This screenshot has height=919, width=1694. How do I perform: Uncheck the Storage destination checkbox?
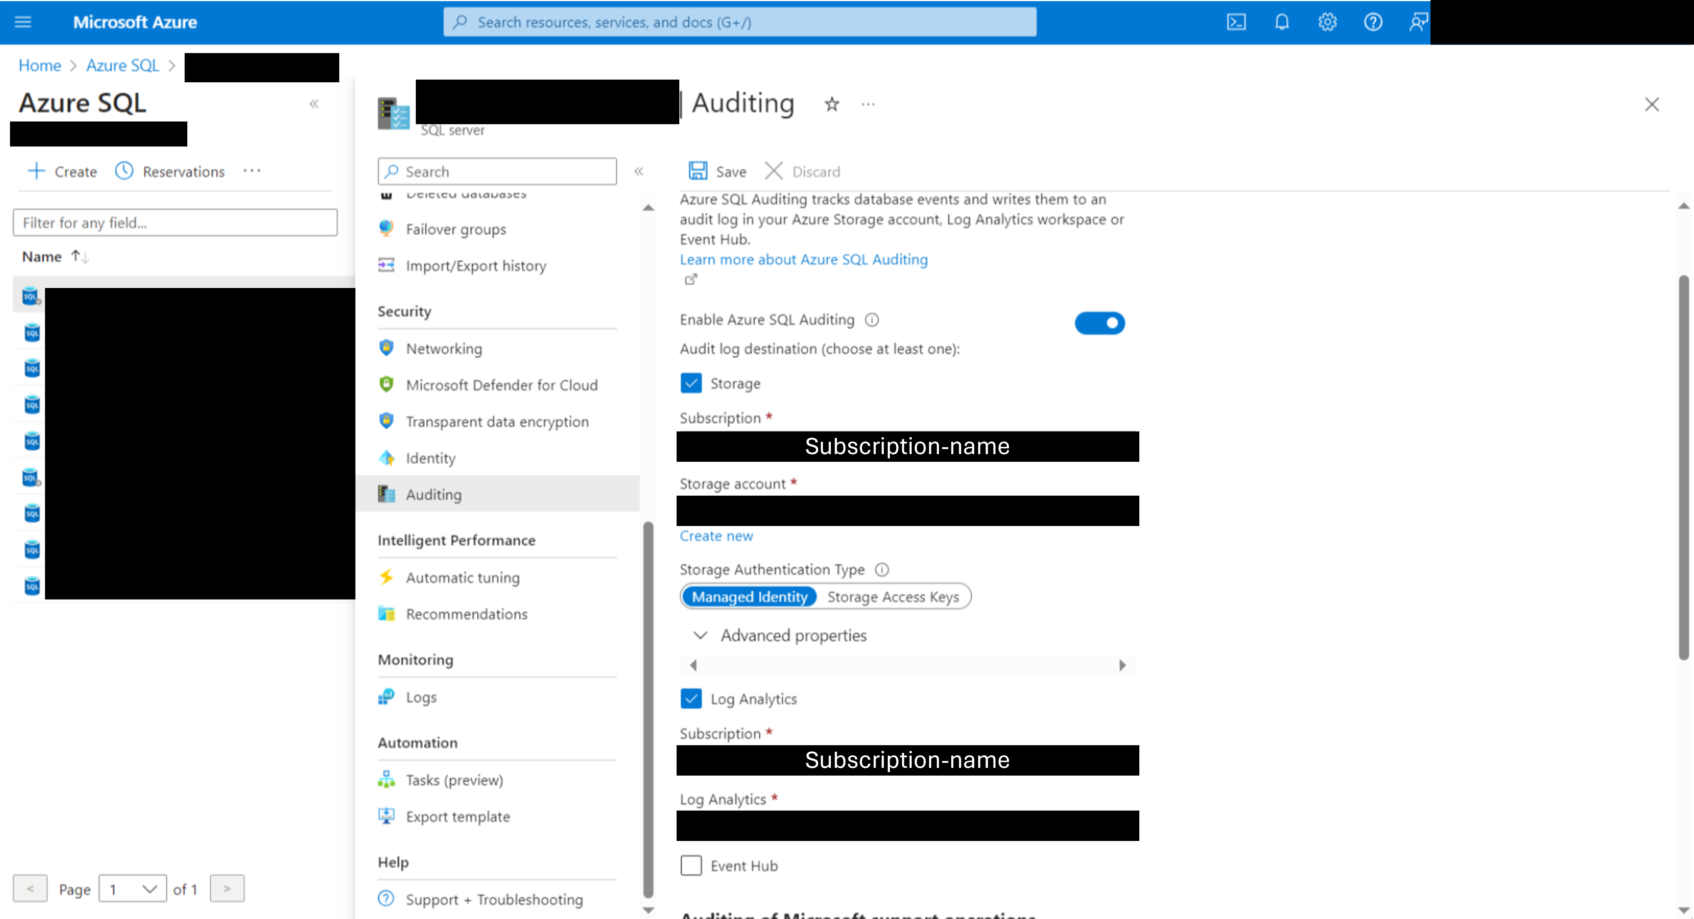pos(690,383)
